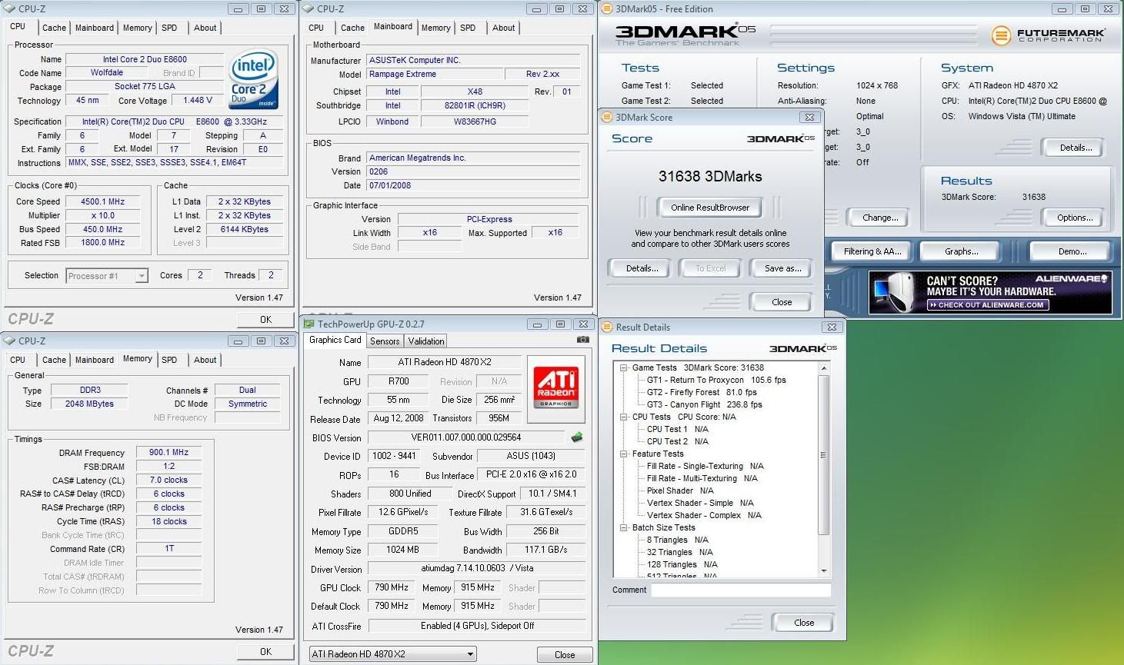Click Close in the Result Details window
This screenshot has height=665, width=1124.
pyautogui.click(x=803, y=623)
